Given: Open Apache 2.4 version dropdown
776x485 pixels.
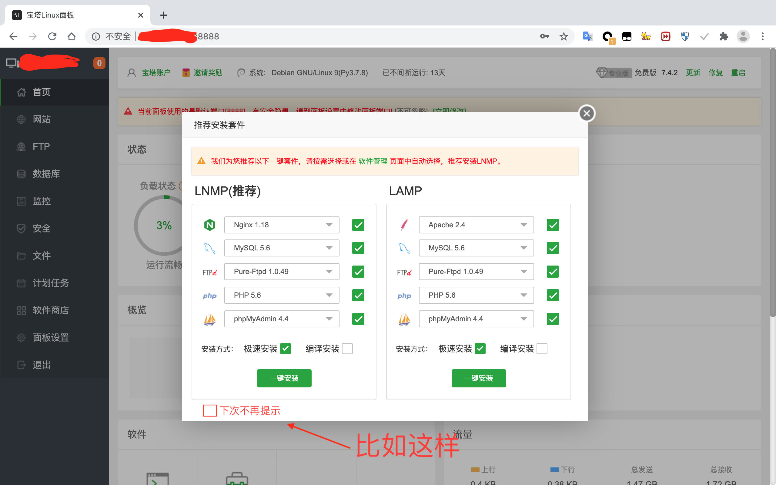Looking at the screenshot, I should (x=477, y=225).
